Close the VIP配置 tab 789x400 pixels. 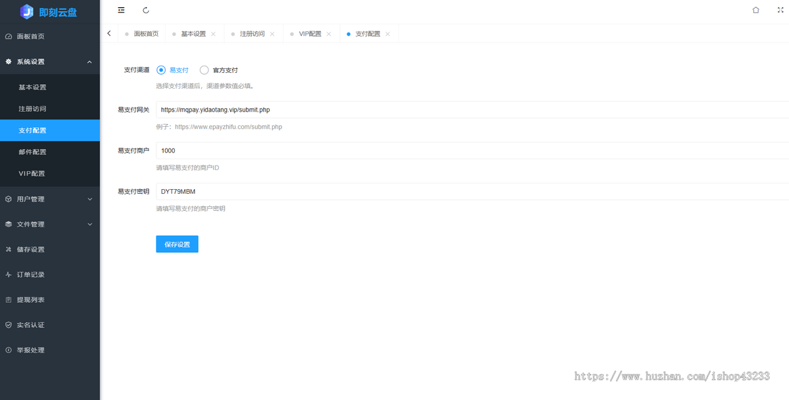(329, 34)
